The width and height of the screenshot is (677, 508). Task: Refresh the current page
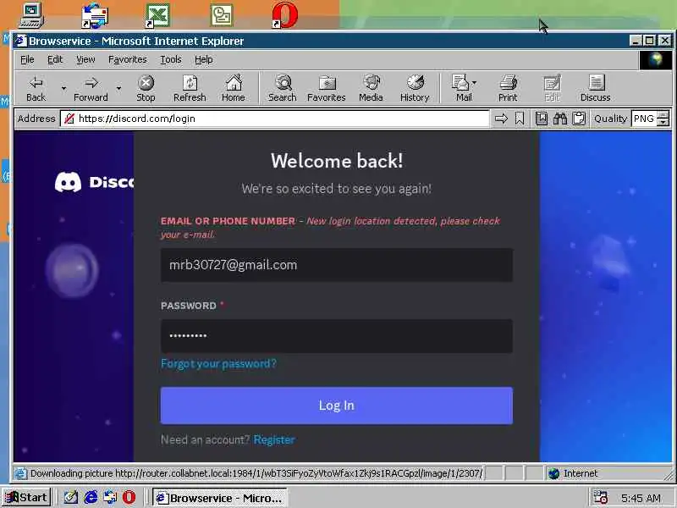(x=190, y=89)
